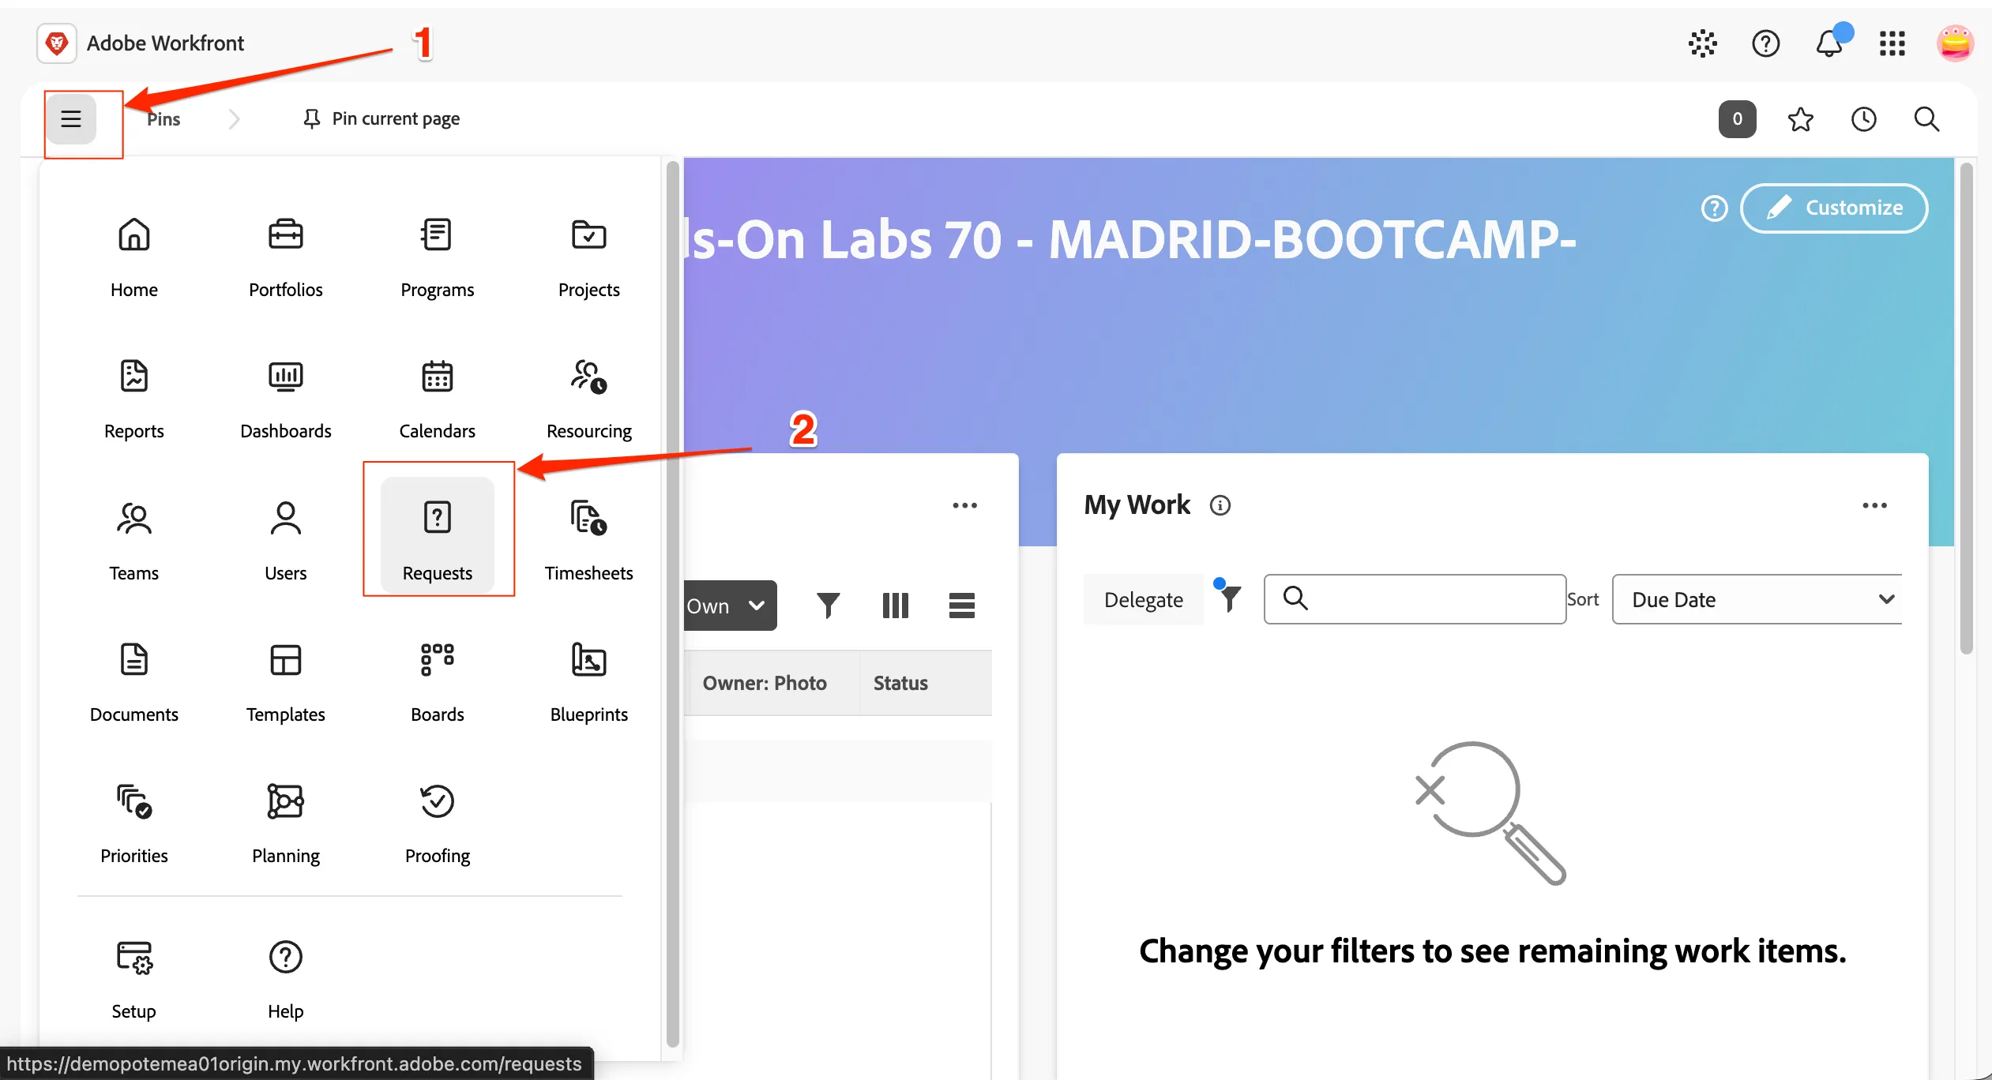Open the Calendars section
Image resolution: width=1992 pixels, height=1080 pixels.
pyautogui.click(x=437, y=399)
